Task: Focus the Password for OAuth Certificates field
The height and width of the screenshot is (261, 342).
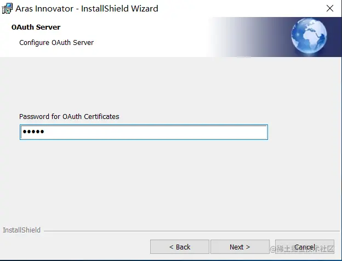Action: tap(144, 132)
